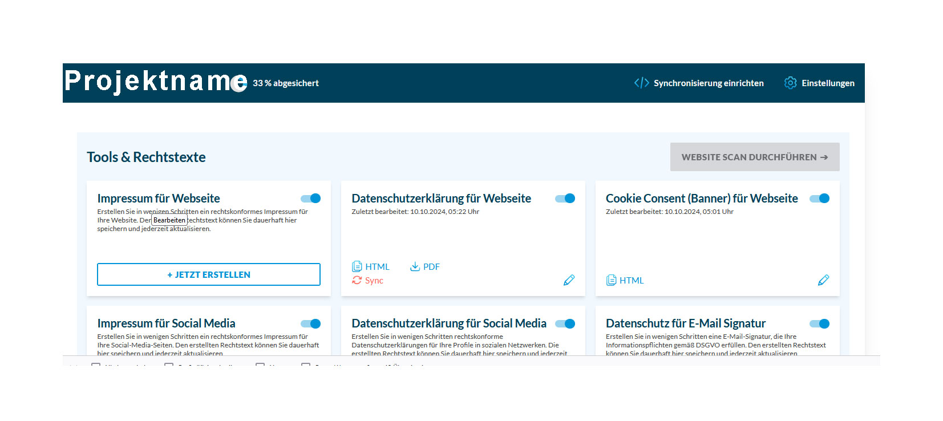Image resolution: width=943 pixels, height=421 pixels.
Task: Click the edit pencil in Cookie Consent card
Action: click(823, 280)
